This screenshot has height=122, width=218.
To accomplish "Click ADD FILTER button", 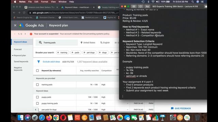I will (68, 62).
